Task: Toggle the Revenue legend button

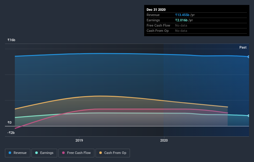Action: pos(18,153)
